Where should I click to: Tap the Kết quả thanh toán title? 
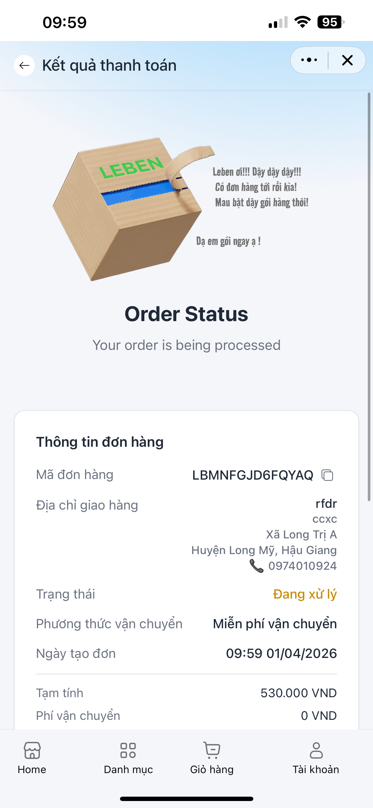coord(109,65)
